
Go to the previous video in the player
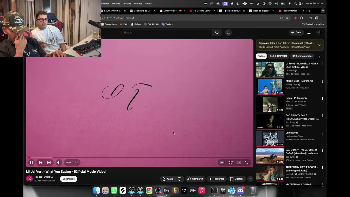tap(41, 163)
